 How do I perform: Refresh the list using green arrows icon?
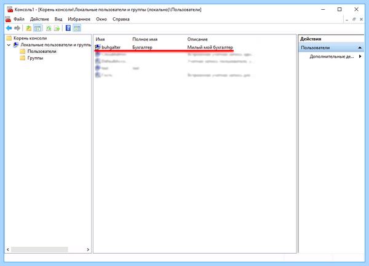pyautogui.click(x=49, y=28)
